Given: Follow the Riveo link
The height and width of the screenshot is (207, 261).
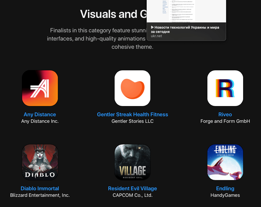Looking at the screenshot, I should point(225,115).
